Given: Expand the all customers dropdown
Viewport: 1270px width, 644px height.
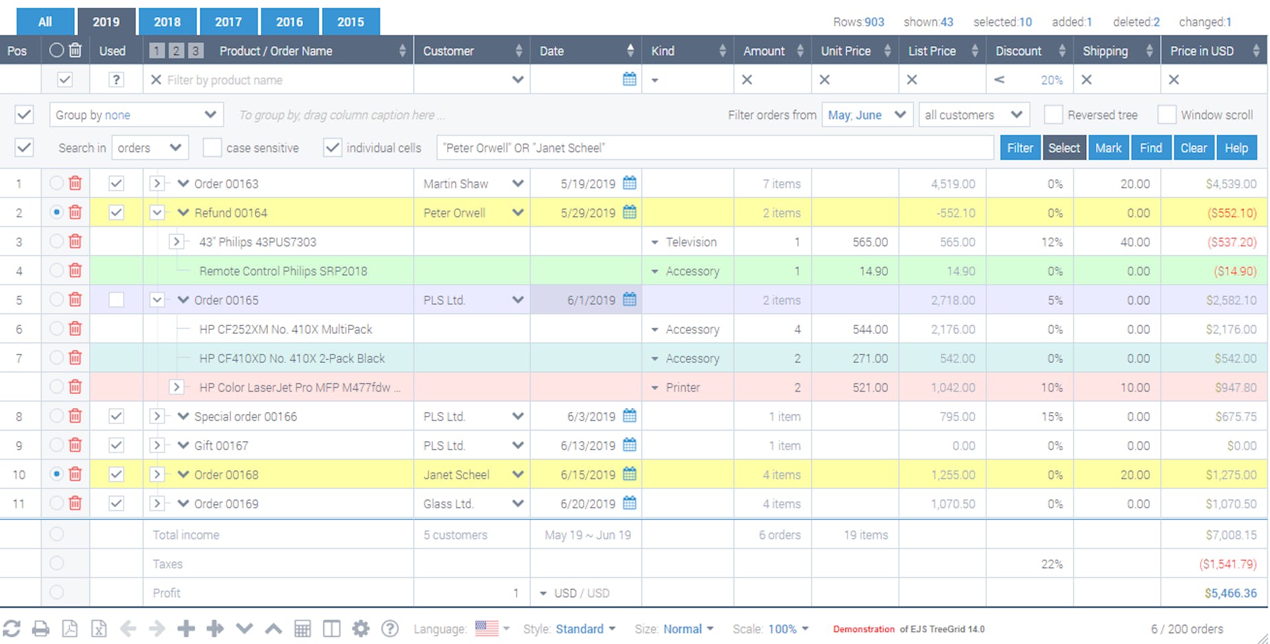Looking at the screenshot, I should coord(974,114).
